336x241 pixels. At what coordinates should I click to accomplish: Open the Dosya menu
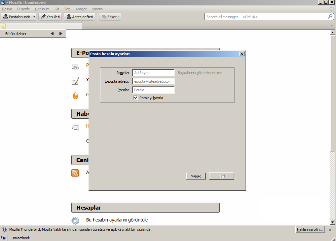tap(7, 9)
